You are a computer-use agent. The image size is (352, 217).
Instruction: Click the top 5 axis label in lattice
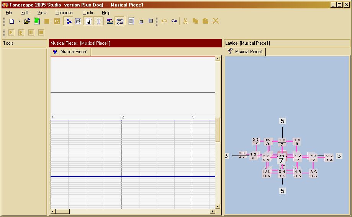pos(282,121)
